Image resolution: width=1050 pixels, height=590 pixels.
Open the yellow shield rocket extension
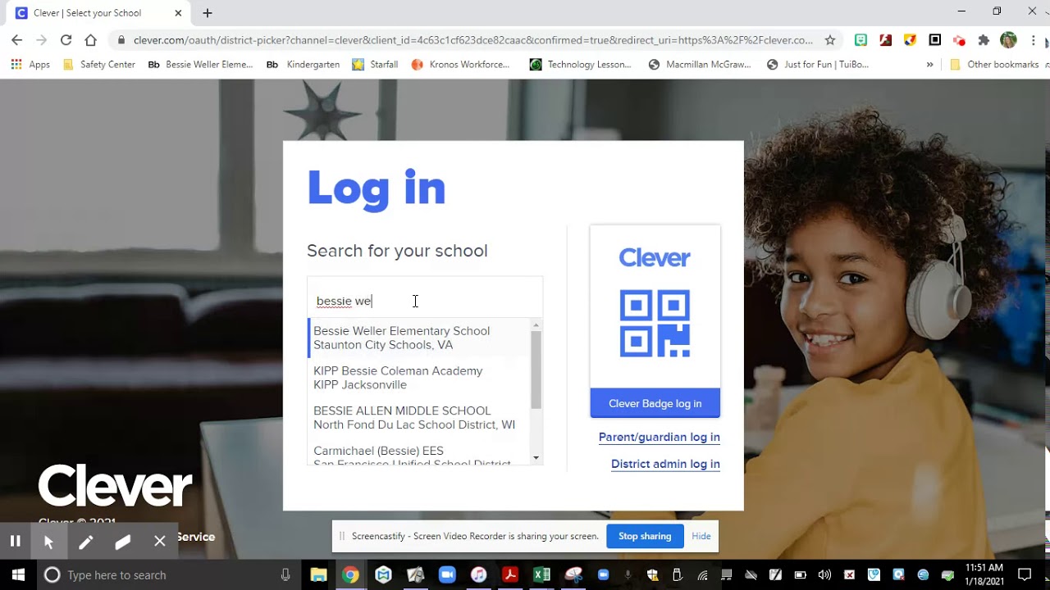click(x=910, y=39)
